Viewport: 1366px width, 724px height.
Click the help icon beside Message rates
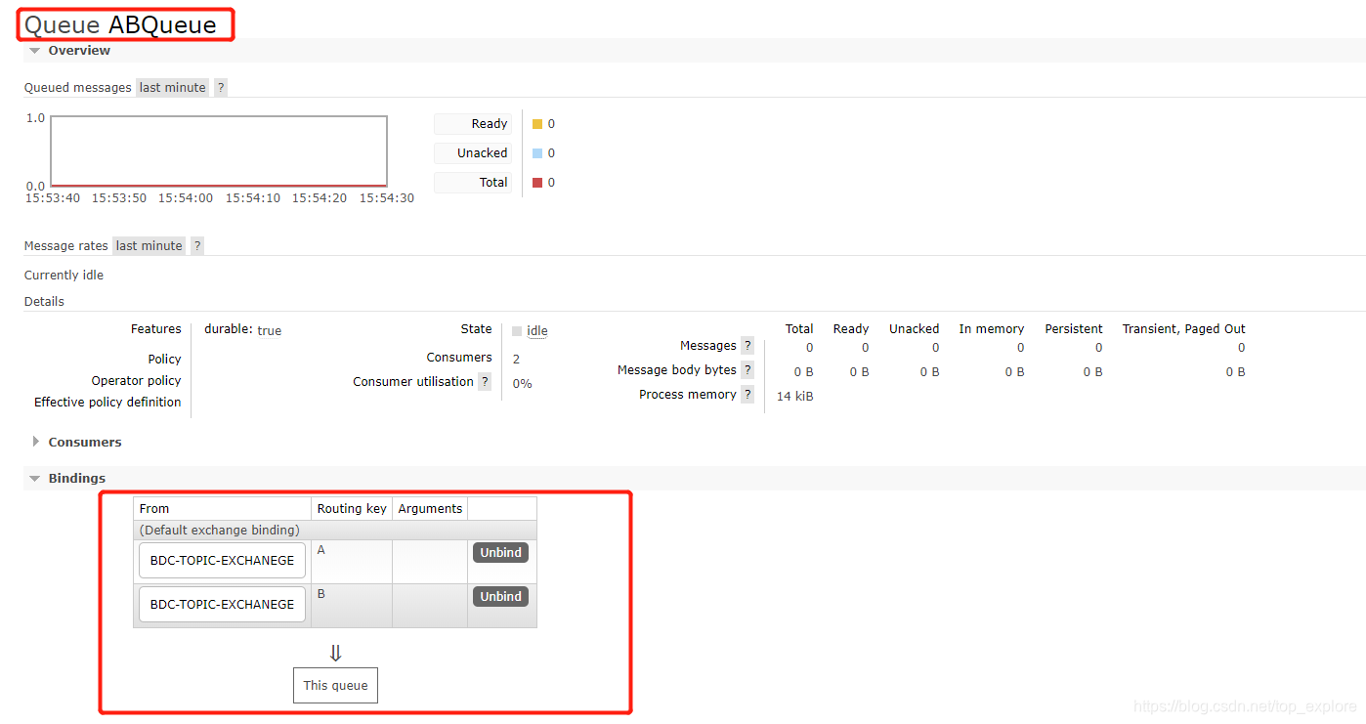[x=196, y=245]
